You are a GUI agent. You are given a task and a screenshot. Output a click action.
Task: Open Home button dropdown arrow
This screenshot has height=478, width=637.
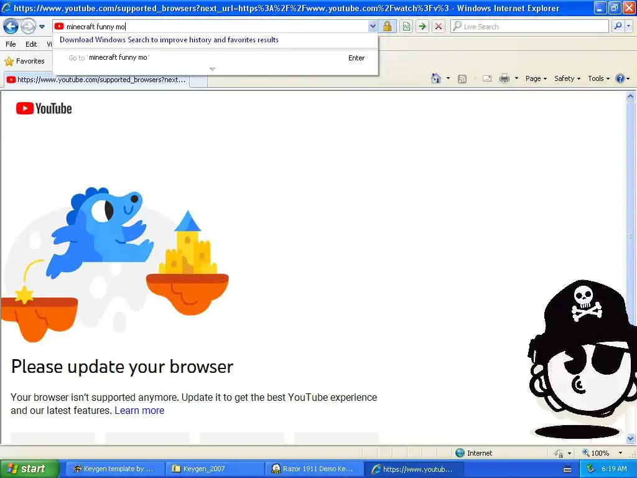pos(448,78)
